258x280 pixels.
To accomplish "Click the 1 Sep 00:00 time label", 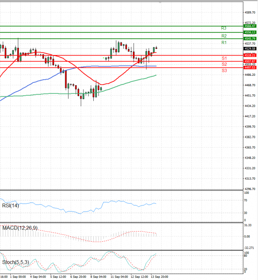I will 18,277.
